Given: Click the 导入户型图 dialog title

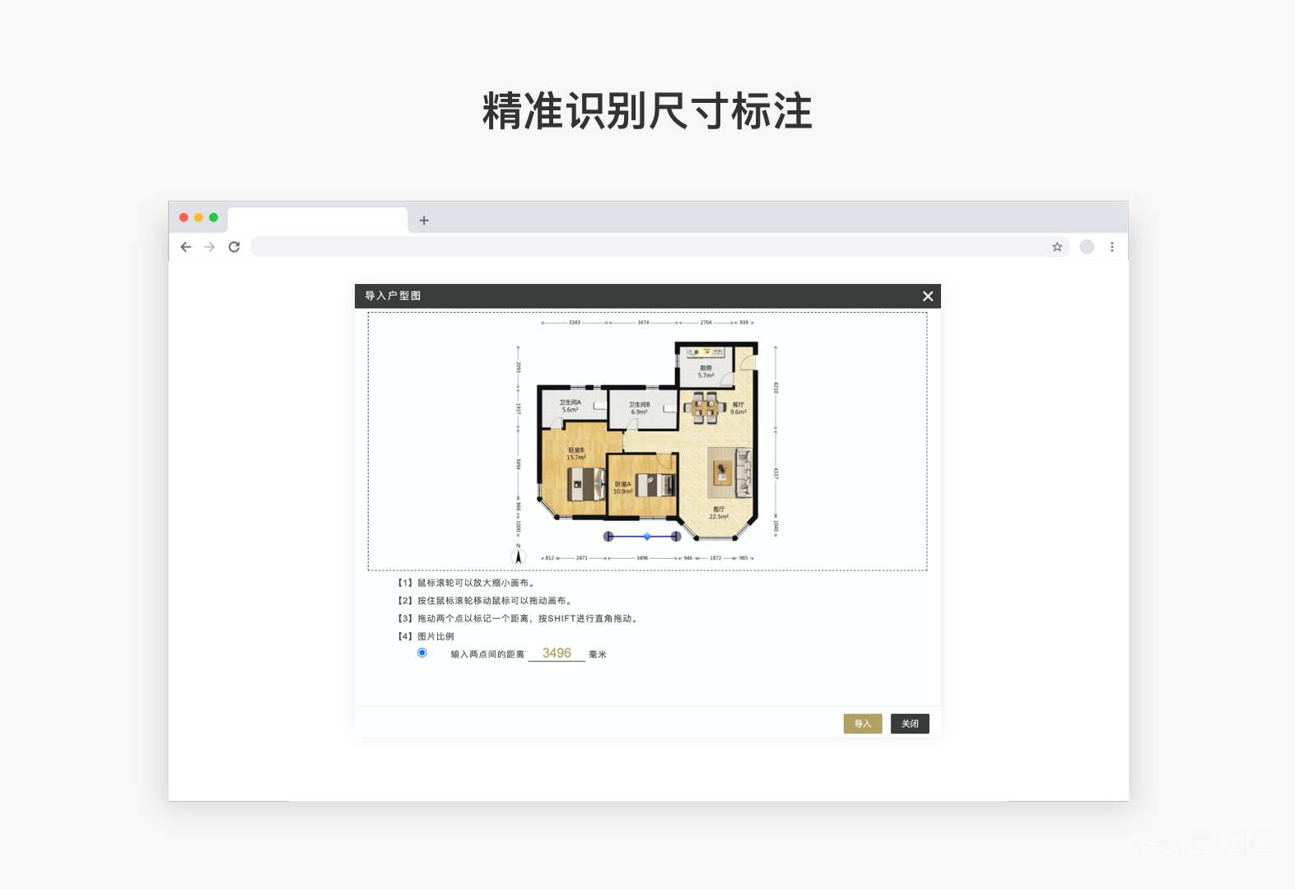Looking at the screenshot, I should (x=393, y=296).
